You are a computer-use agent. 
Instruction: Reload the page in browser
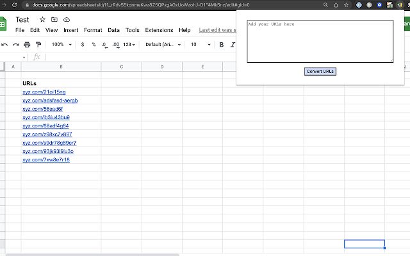coord(14,4)
